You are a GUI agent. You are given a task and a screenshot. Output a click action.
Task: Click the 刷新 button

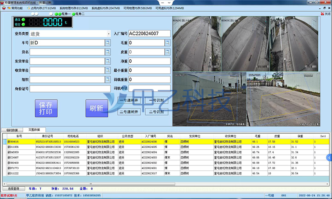pos(96,108)
